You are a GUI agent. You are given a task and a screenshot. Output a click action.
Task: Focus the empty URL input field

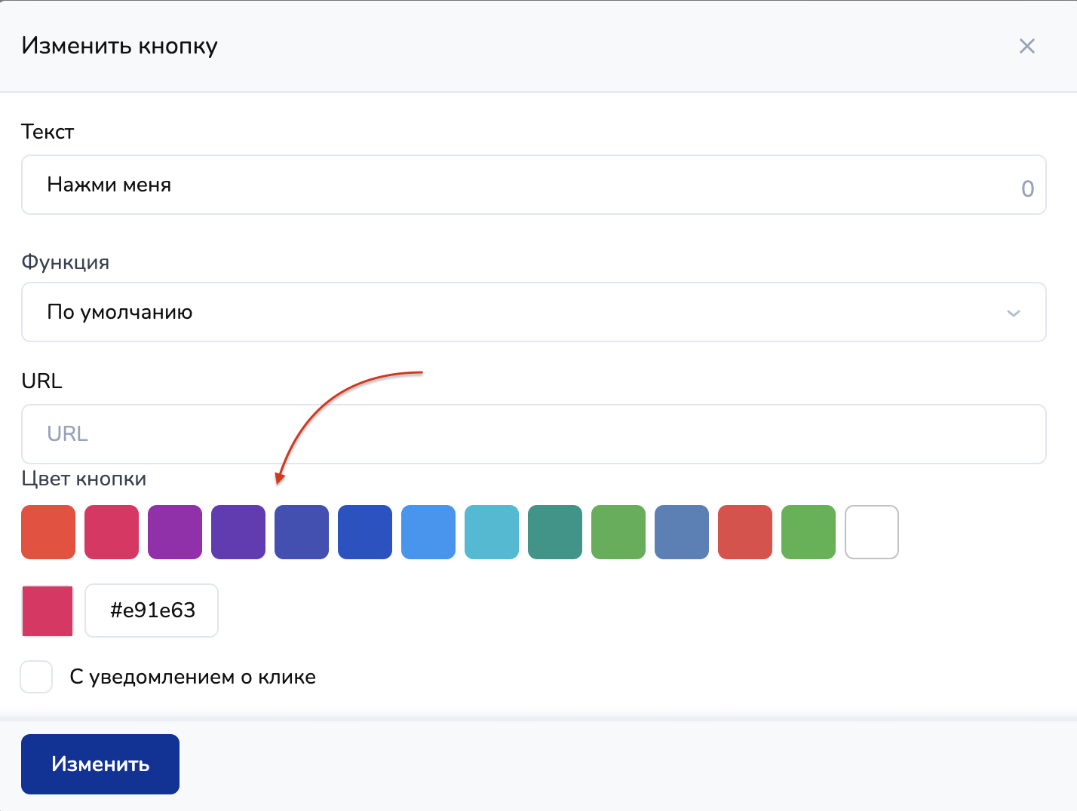(x=533, y=434)
